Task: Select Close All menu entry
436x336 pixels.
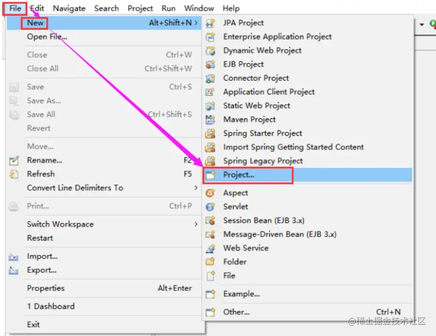Action: [104, 68]
